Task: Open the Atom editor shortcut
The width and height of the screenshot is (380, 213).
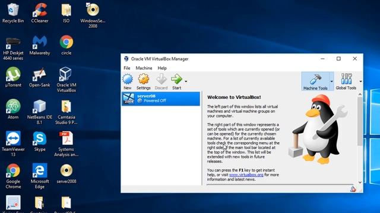Action: point(13,109)
